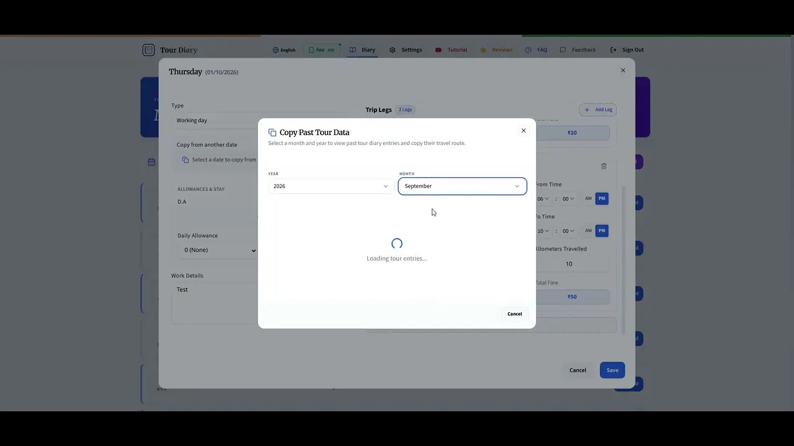Click the Tour Diary logo icon
The height and width of the screenshot is (446, 794).
(x=148, y=50)
